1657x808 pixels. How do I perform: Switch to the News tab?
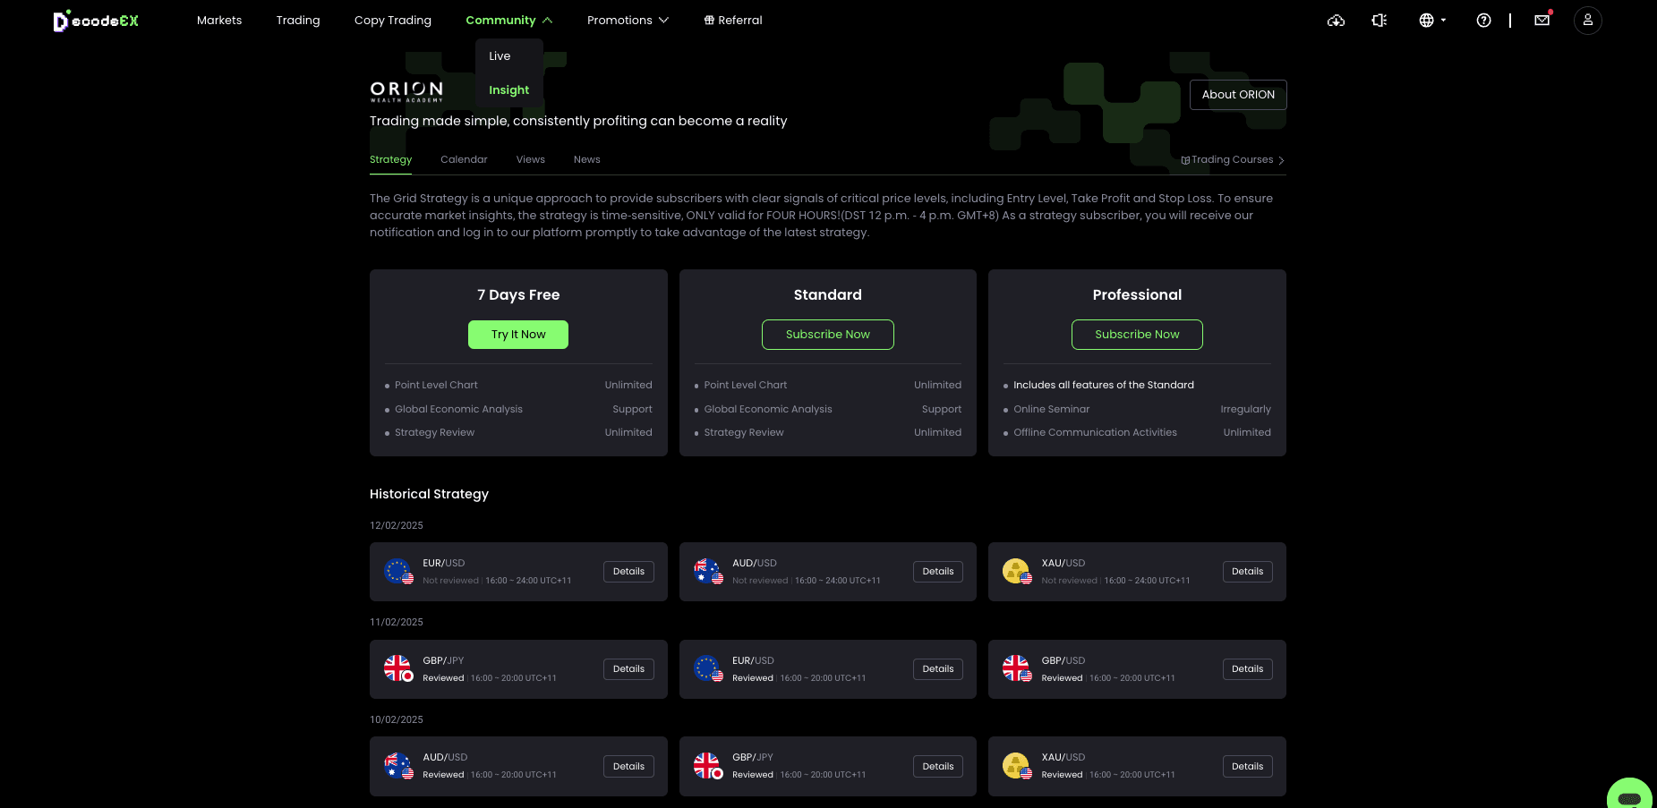[x=586, y=160]
